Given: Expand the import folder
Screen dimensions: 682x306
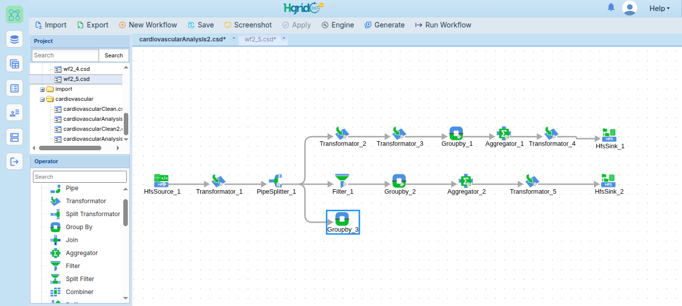Looking at the screenshot, I should pos(42,89).
